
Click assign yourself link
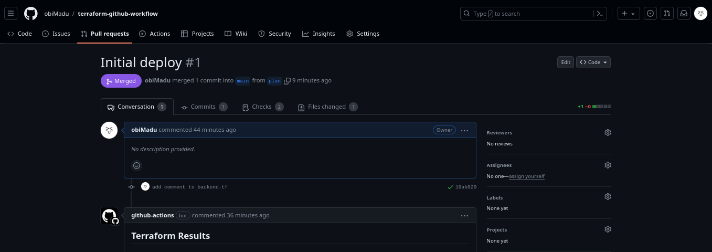[526, 176]
